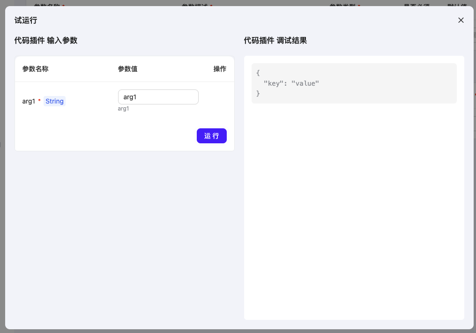Close the 试运行 dialog with the X icon
The image size is (476, 333).
[461, 20]
